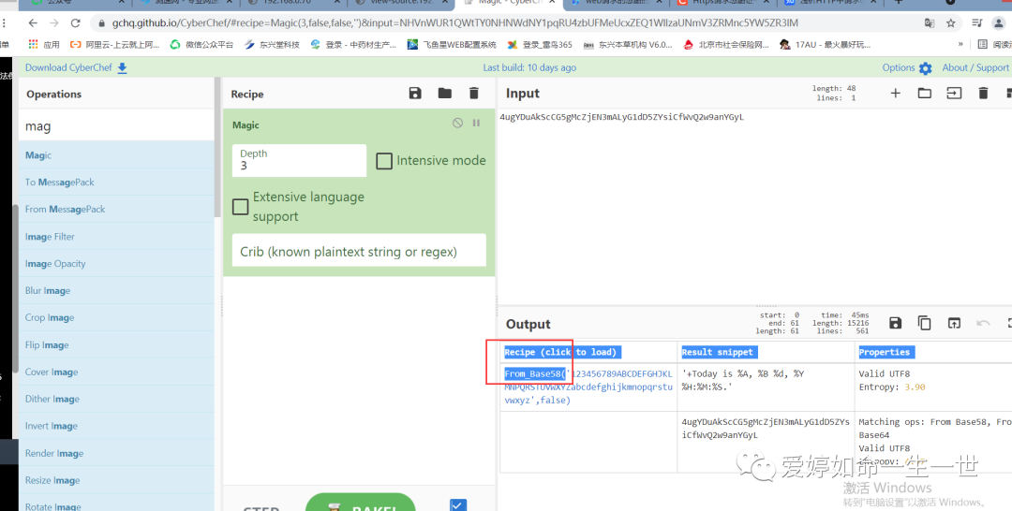Go back in browser history
Image resolution: width=1012 pixels, height=511 pixels.
(32, 23)
